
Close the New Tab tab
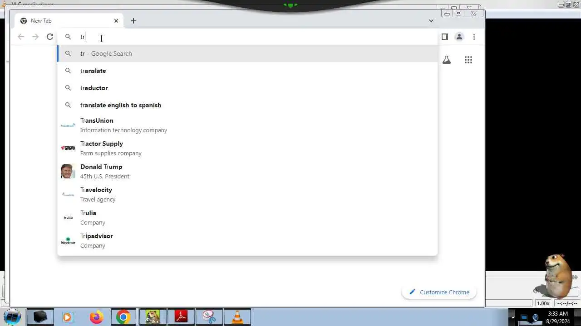[116, 21]
